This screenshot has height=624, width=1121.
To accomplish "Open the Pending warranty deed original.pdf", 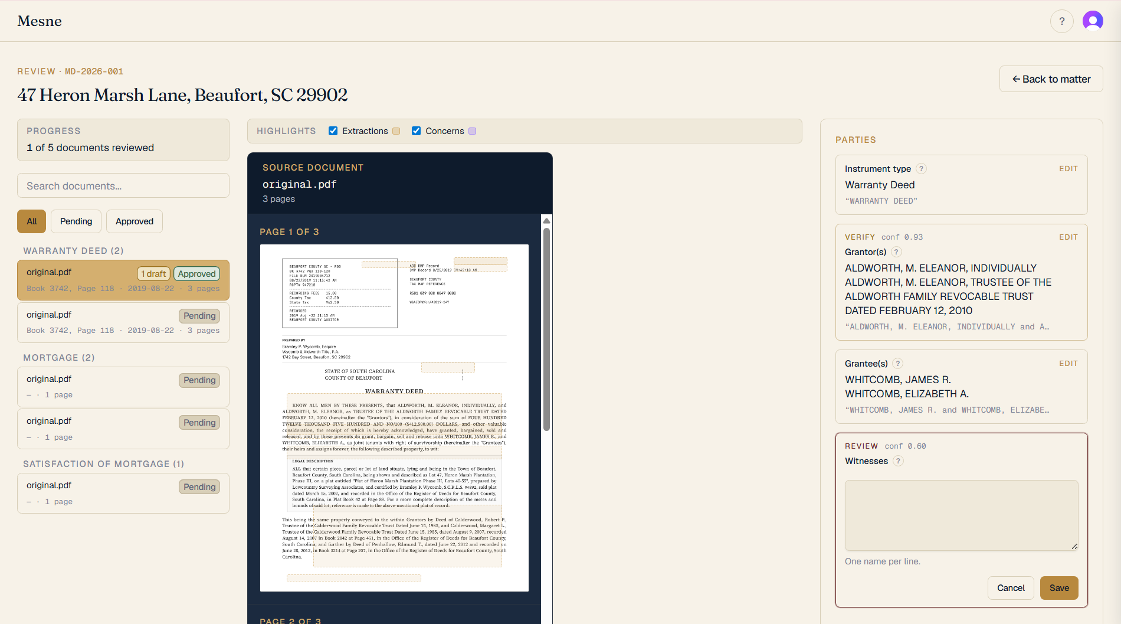I will 123,322.
